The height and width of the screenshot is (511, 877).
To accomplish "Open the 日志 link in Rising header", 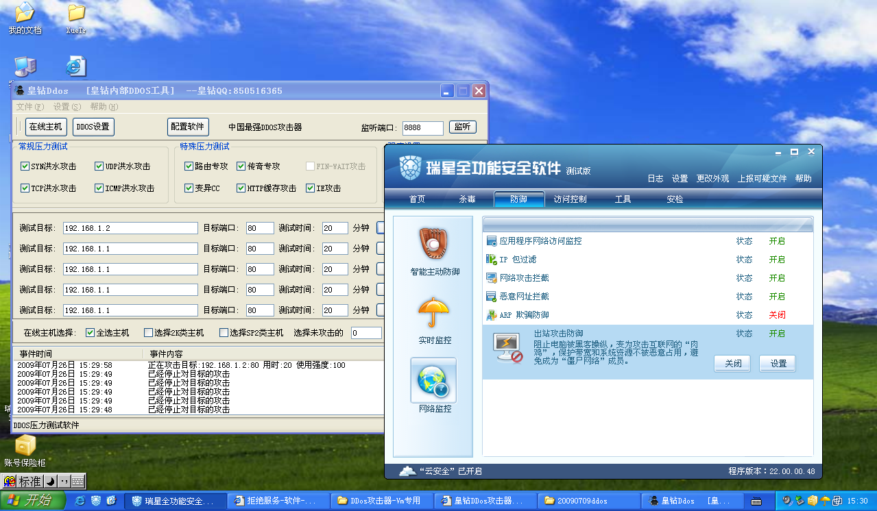I will (656, 179).
